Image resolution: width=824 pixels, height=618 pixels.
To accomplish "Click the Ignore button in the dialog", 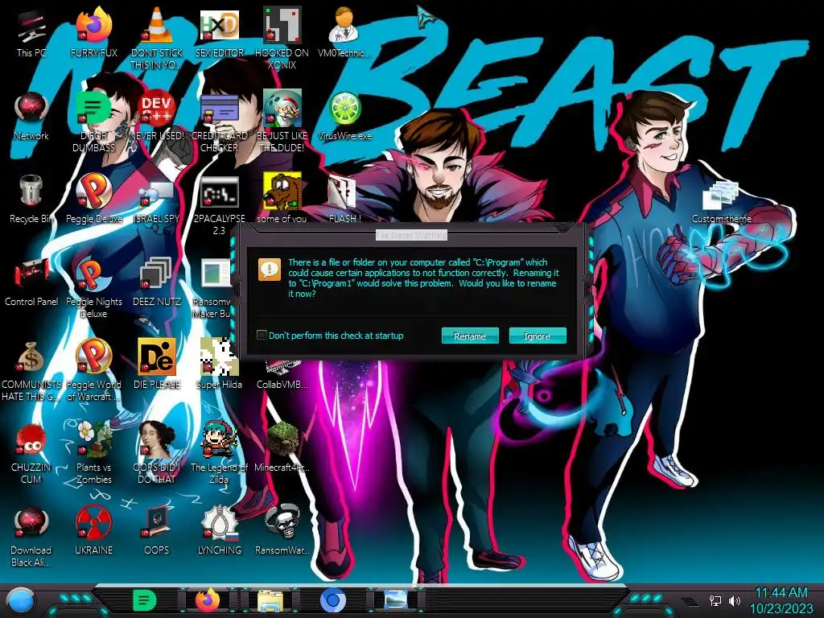I will point(537,336).
